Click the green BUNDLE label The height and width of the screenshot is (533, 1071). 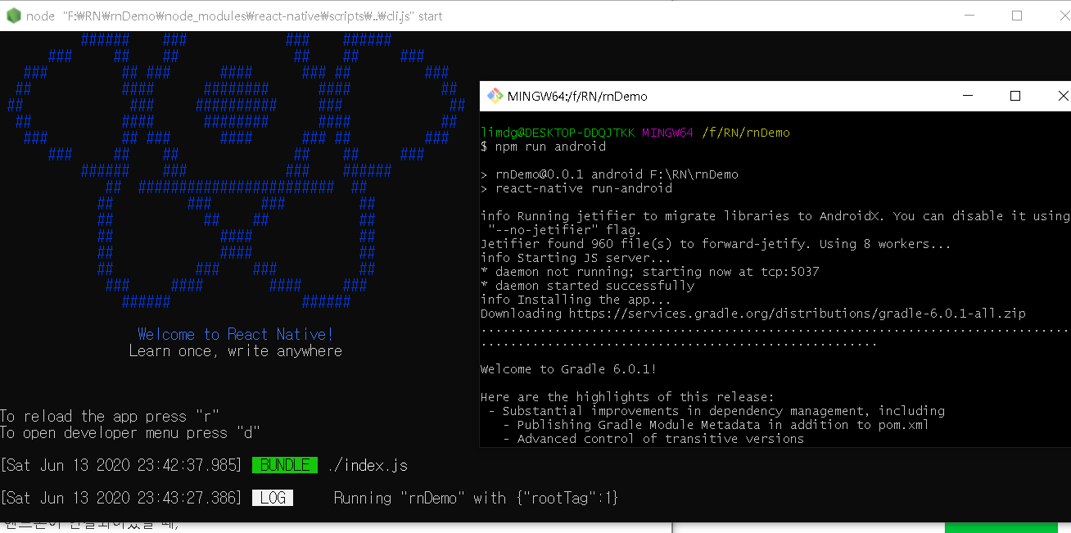284,465
